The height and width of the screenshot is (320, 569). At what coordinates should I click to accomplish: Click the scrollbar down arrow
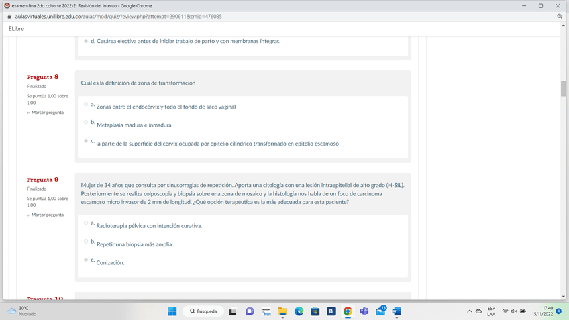[x=563, y=297]
